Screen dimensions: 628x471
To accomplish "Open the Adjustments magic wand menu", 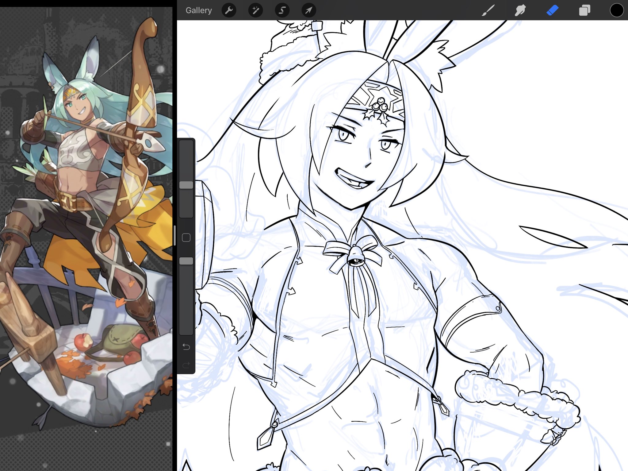I will (x=255, y=10).
